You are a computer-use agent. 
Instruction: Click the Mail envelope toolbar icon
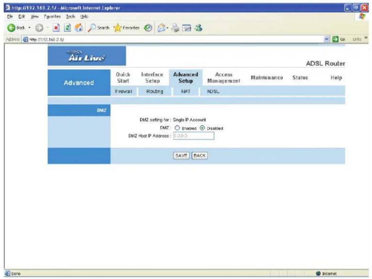point(161,28)
